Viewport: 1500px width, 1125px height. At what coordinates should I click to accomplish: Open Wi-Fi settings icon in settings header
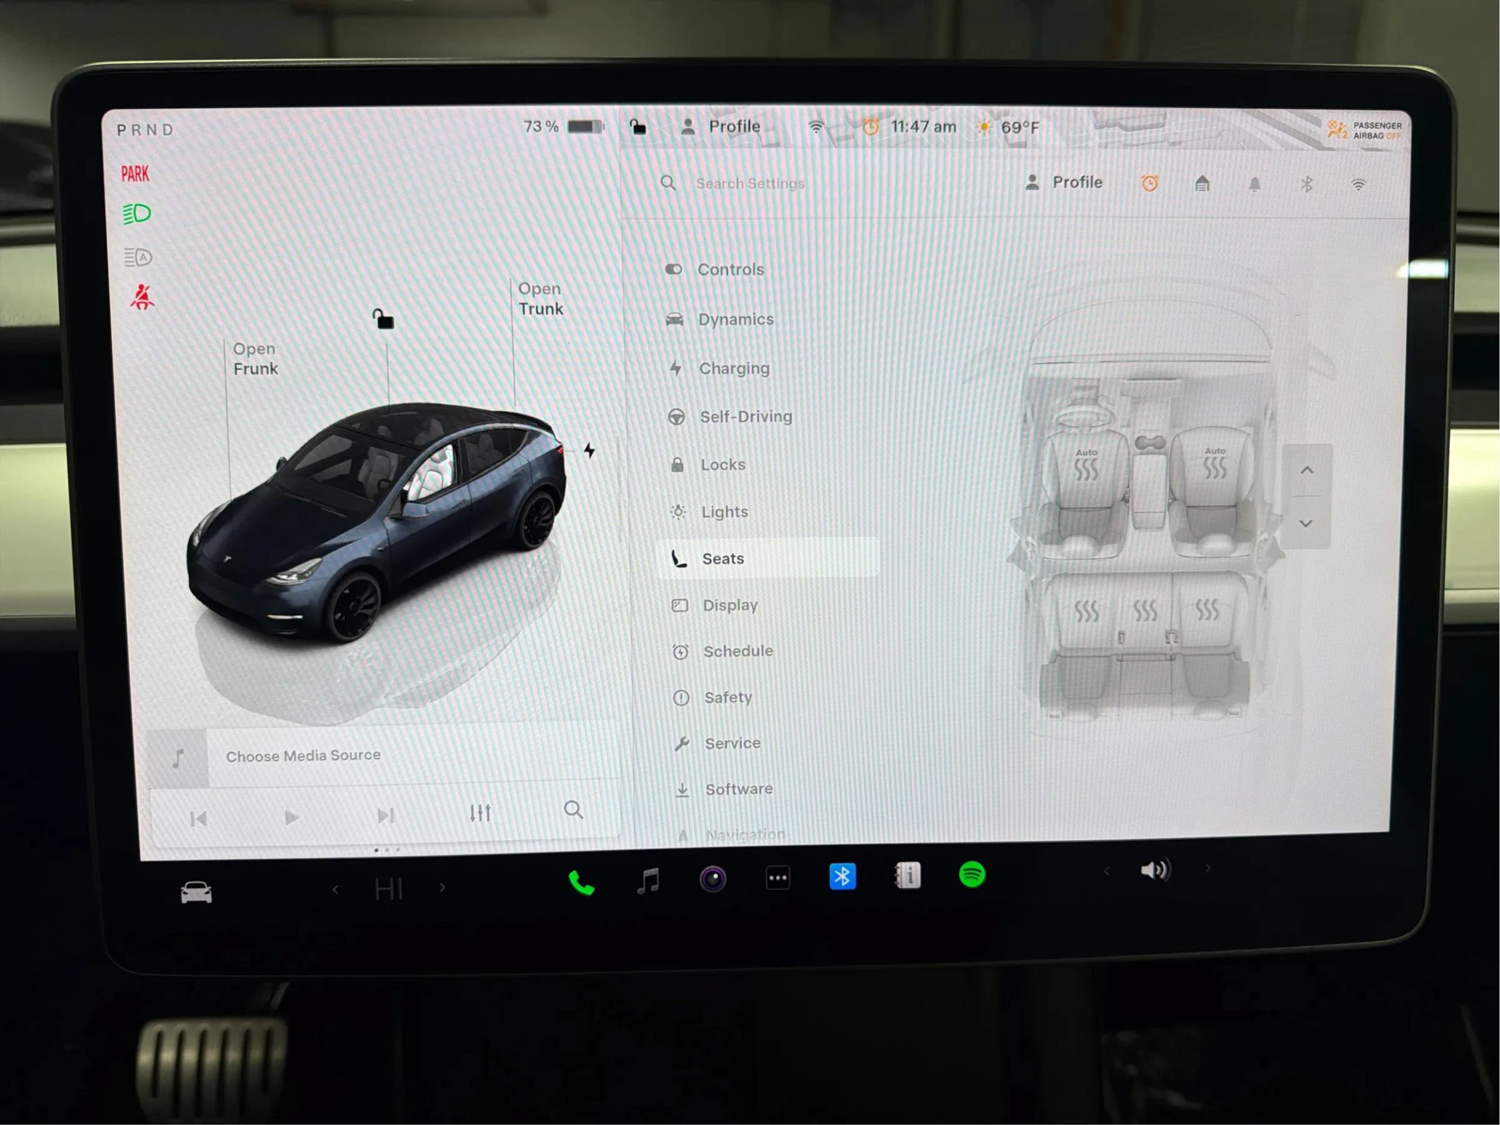tap(1358, 184)
